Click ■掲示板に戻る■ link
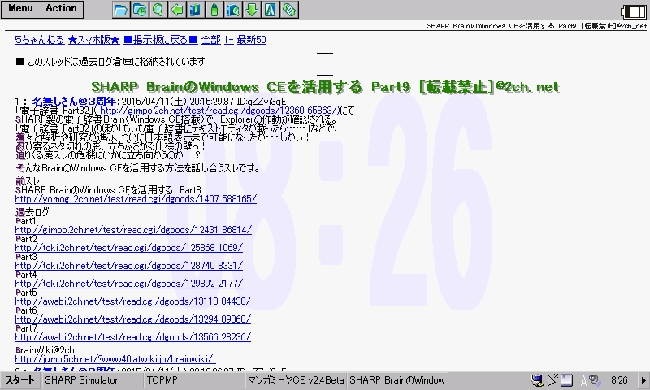Viewport: 650px width, 390px height. click(x=160, y=40)
